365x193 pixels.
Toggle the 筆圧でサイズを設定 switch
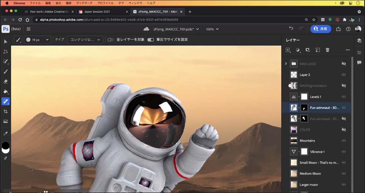point(151,40)
